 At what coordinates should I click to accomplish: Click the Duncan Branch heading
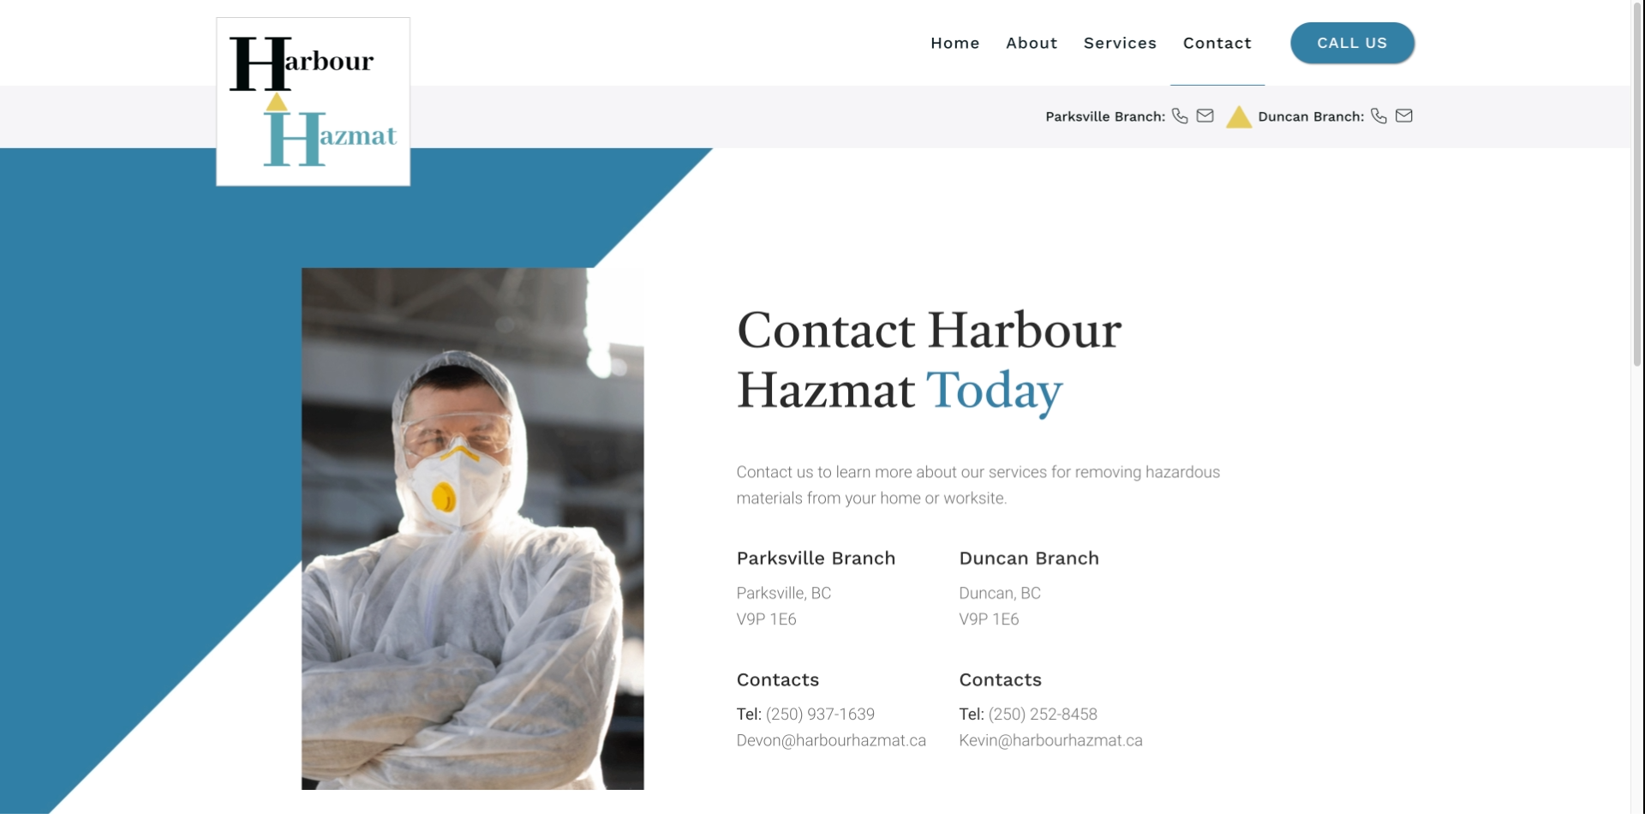pyautogui.click(x=1029, y=559)
